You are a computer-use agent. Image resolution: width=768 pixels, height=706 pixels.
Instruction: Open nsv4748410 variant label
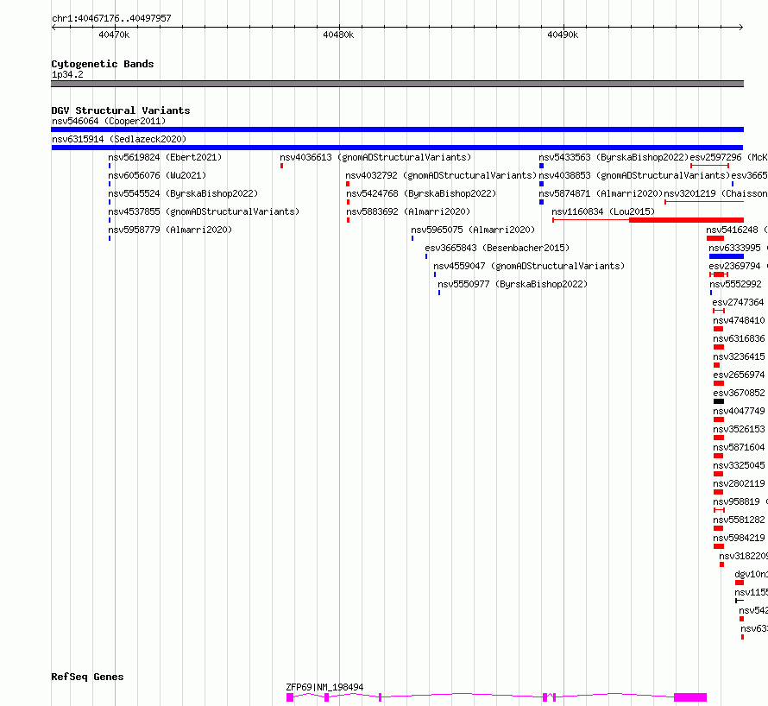(x=740, y=320)
